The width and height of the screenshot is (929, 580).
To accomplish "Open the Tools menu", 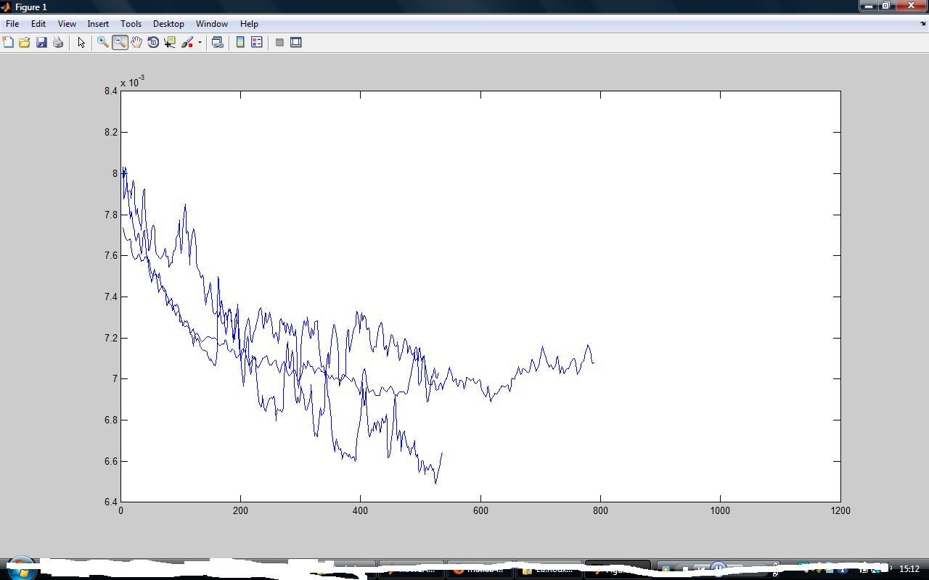I will click(x=131, y=24).
